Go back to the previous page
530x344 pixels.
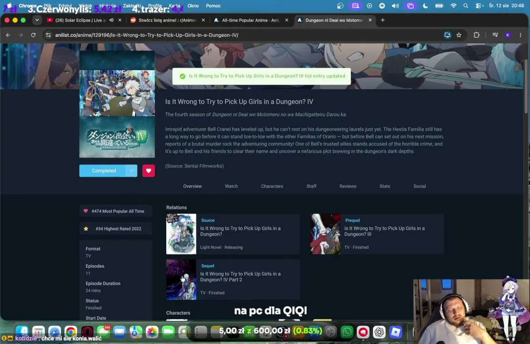pyautogui.click(x=8, y=35)
